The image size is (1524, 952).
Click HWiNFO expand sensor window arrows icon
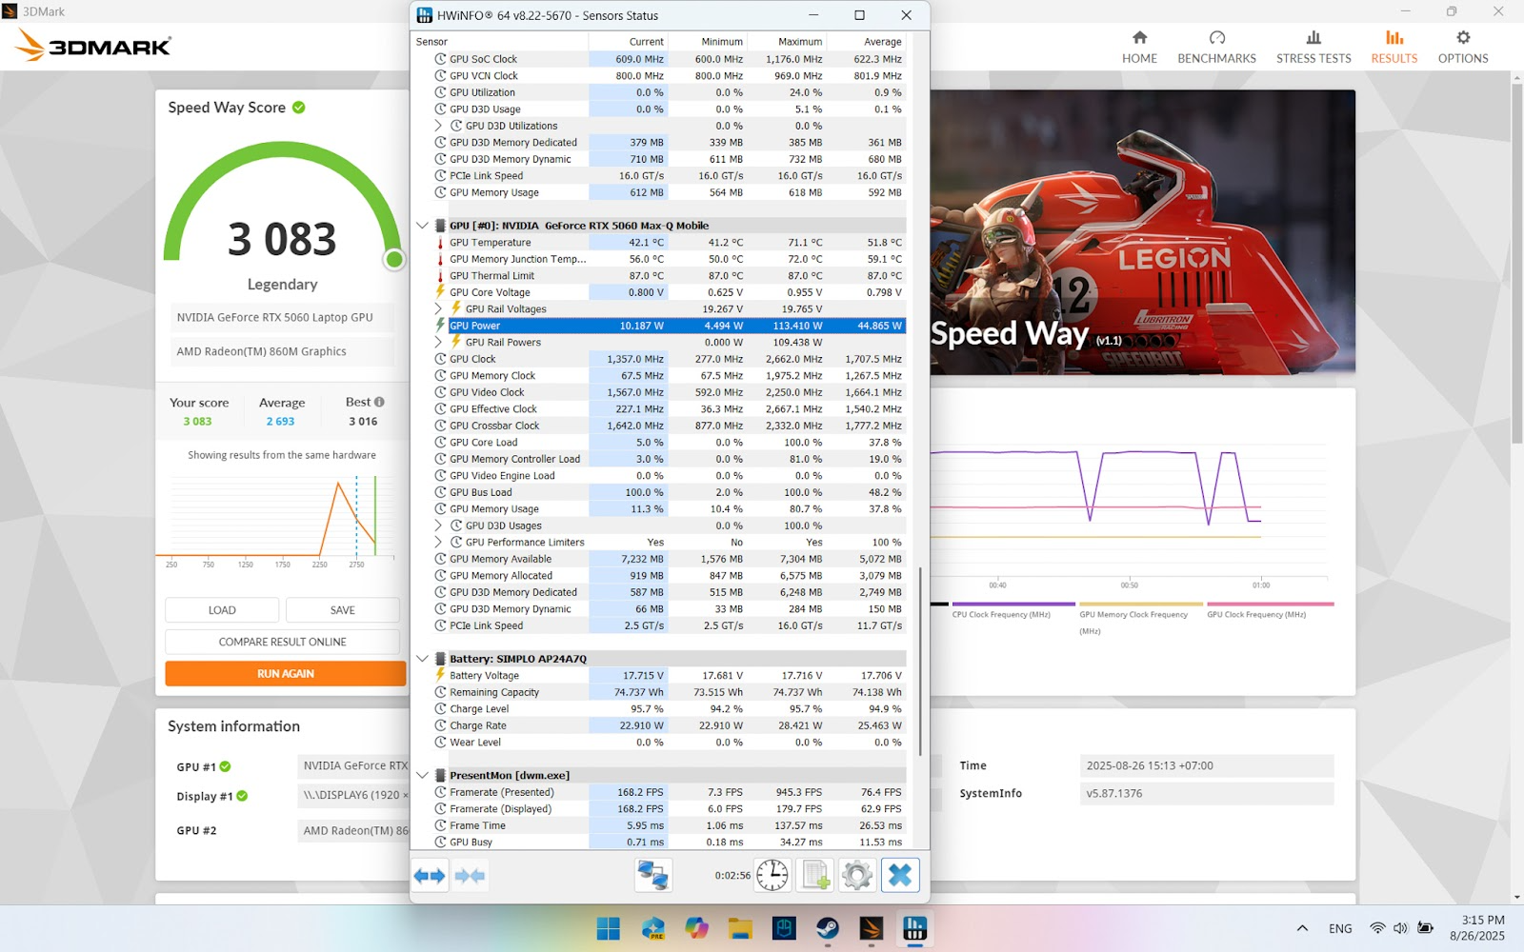[x=430, y=875]
